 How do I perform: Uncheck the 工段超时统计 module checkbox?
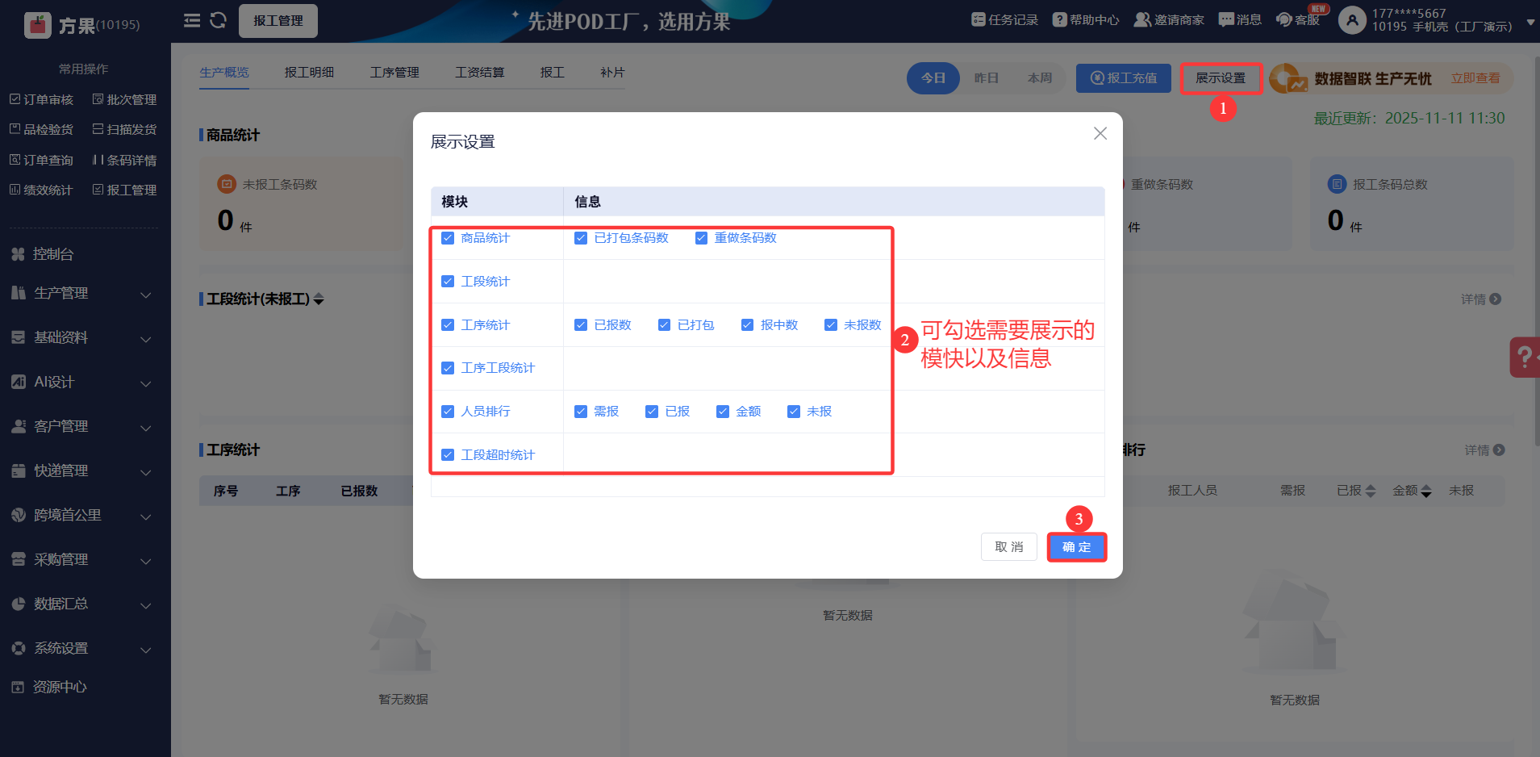click(448, 455)
